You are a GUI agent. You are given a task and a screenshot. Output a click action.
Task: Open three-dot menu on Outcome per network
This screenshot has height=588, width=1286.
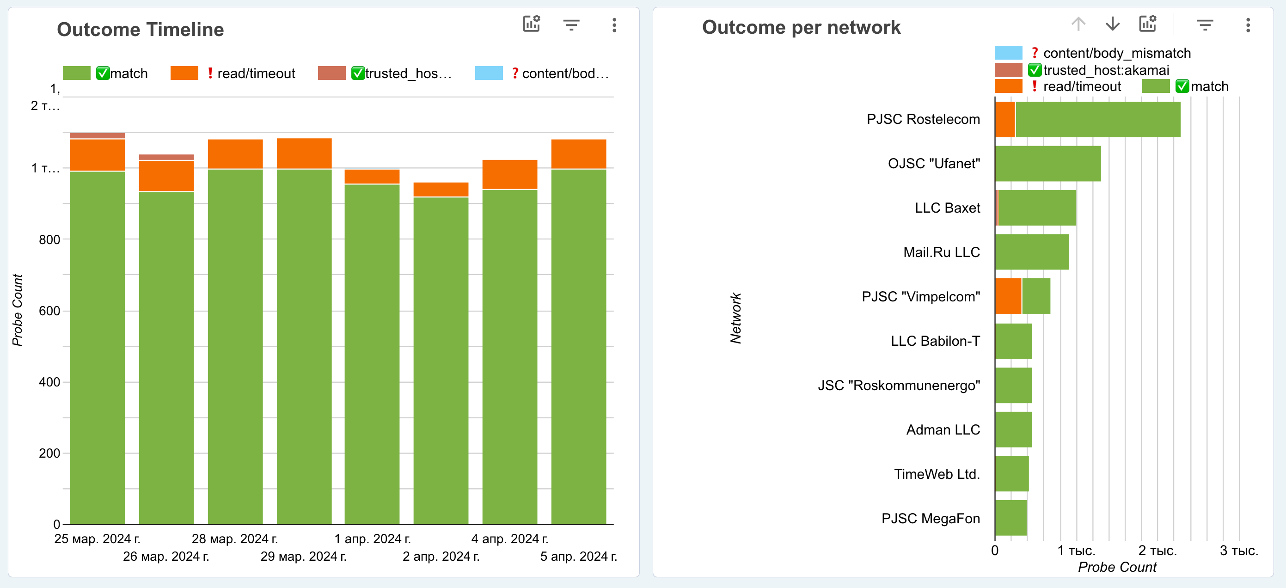tap(1248, 25)
